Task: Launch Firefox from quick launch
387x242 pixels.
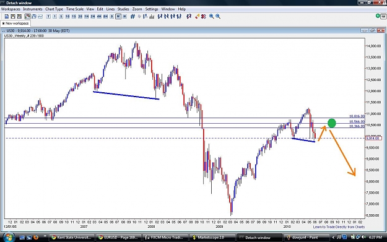Action: point(36,237)
